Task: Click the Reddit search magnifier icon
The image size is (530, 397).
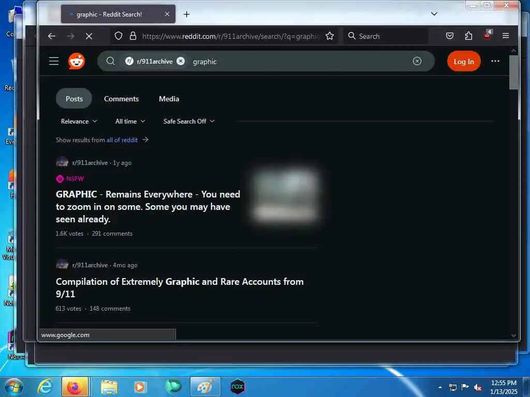Action: pyautogui.click(x=110, y=61)
